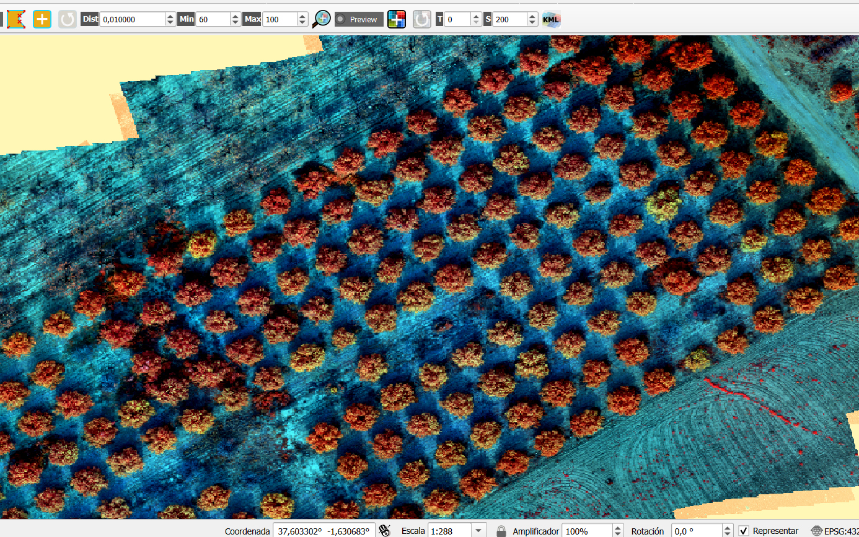Click the KML export icon
859x537 pixels.
(x=551, y=19)
